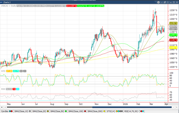Click the horizontal scrollbar above the legend

pos(108,108)
